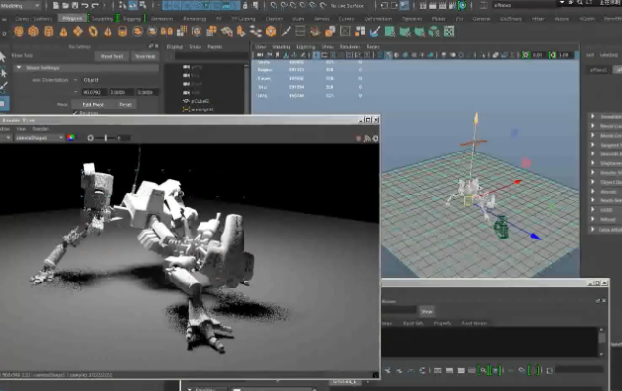The width and height of the screenshot is (622, 391).
Task: Select the arrow Select tool in toolbox
Action: click(4, 57)
